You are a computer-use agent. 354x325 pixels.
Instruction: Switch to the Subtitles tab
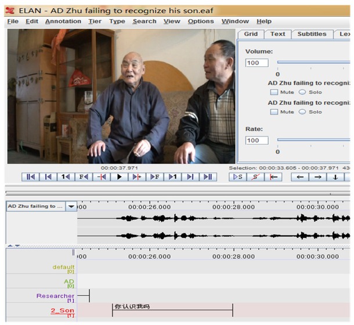[x=312, y=34]
